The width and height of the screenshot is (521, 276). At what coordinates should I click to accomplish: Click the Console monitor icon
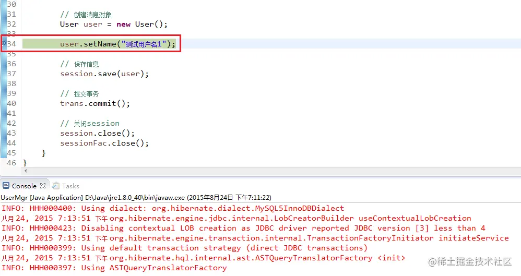click(x=6, y=186)
